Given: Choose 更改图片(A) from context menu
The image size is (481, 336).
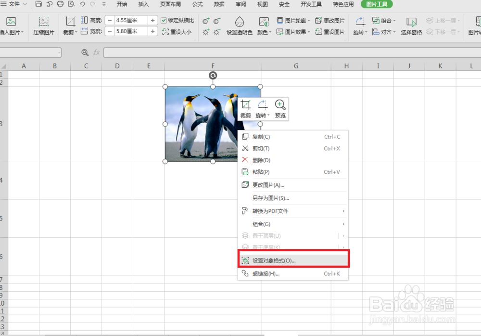Looking at the screenshot, I should click(293, 185).
